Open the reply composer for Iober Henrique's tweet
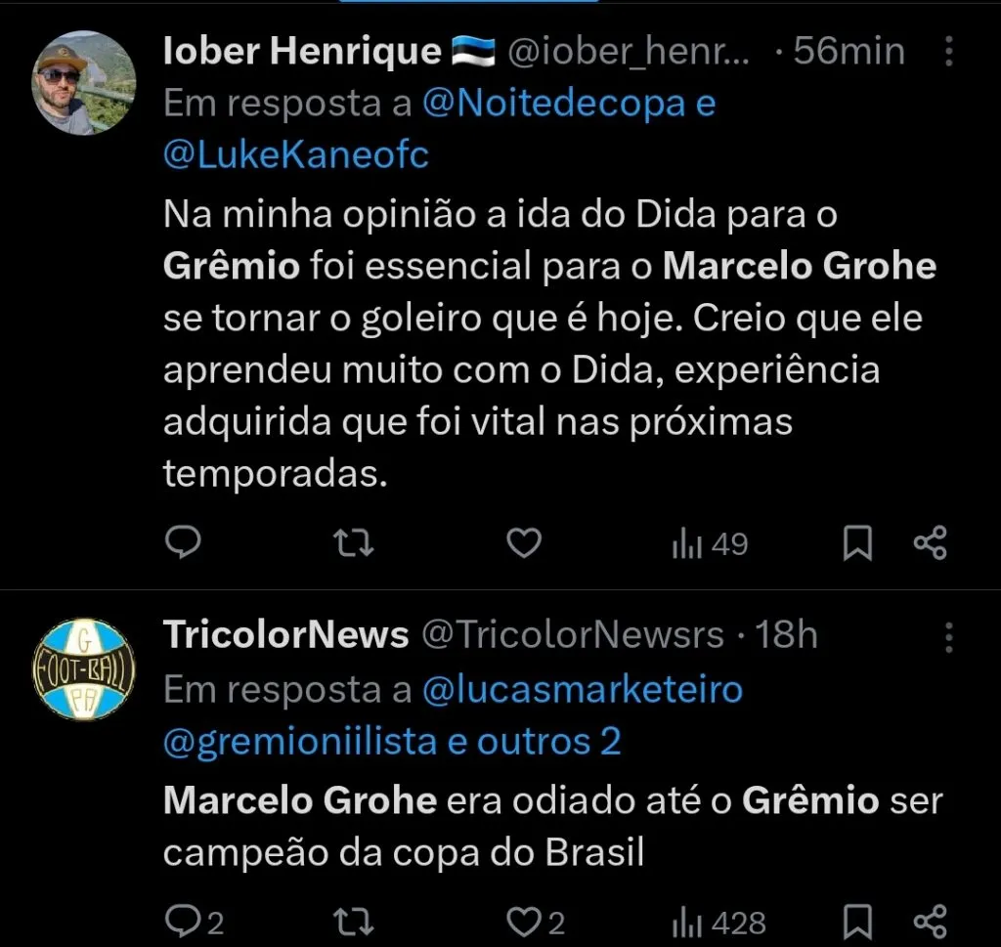This screenshot has width=1001, height=947. point(182,543)
